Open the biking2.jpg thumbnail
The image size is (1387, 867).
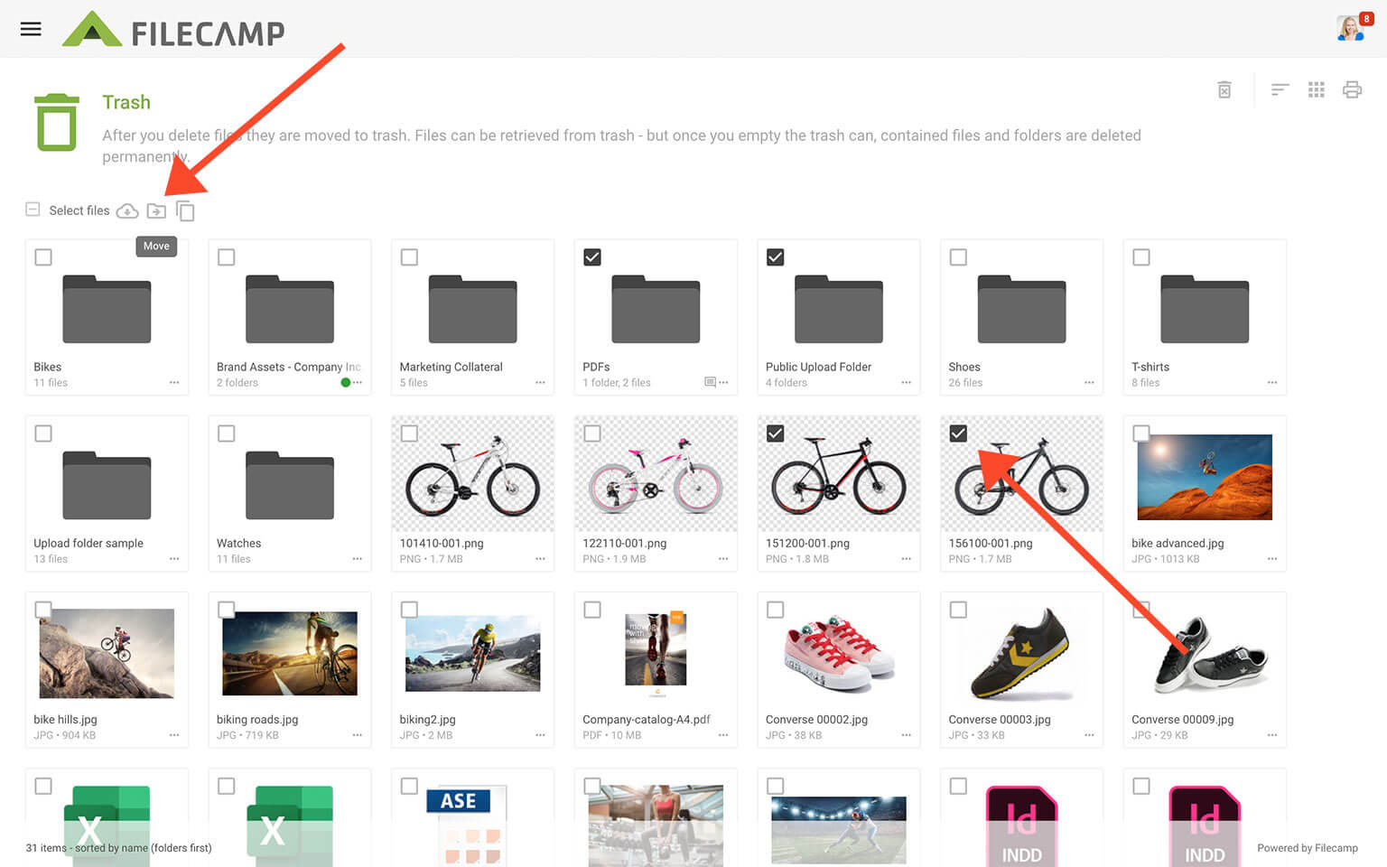(472, 654)
